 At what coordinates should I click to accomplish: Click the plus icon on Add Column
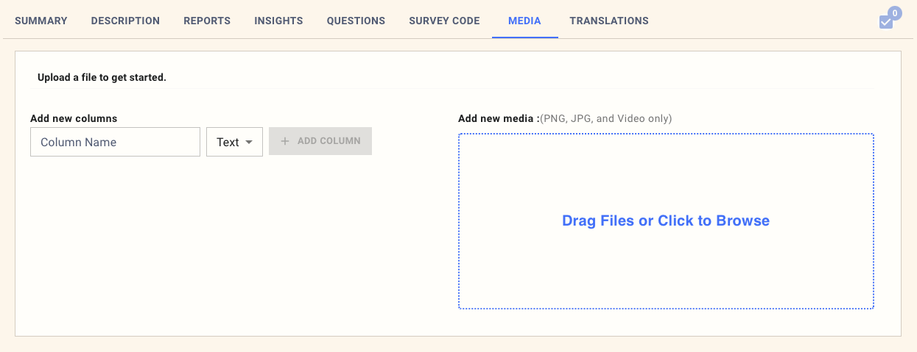coord(285,141)
